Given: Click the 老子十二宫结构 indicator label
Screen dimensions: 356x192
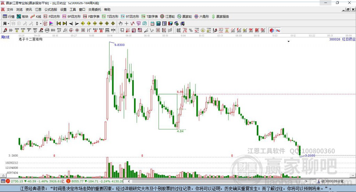Looking at the screenshot, I should (x=31, y=39).
